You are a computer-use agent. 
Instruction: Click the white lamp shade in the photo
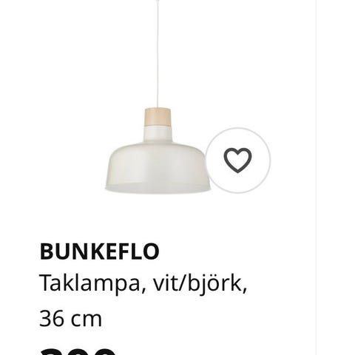pyautogui.click(x=158, y=167)
